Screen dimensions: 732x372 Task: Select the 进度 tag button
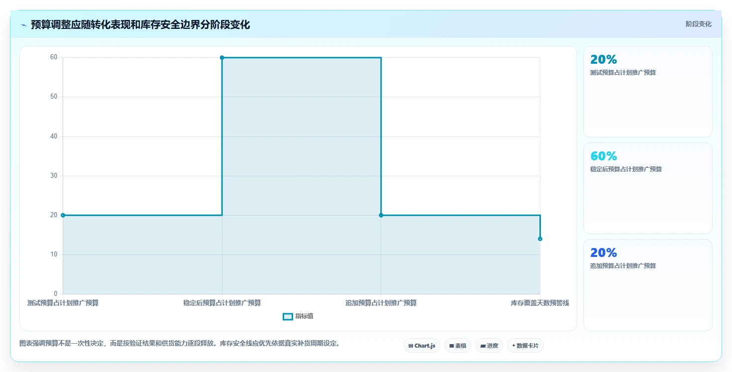tap(489, 346)
